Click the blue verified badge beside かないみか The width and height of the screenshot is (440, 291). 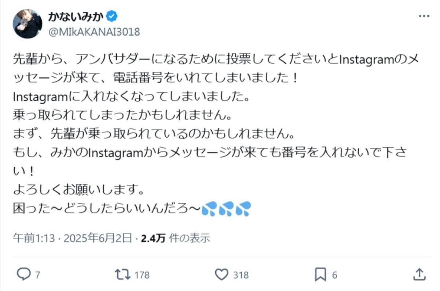point(112,16)
